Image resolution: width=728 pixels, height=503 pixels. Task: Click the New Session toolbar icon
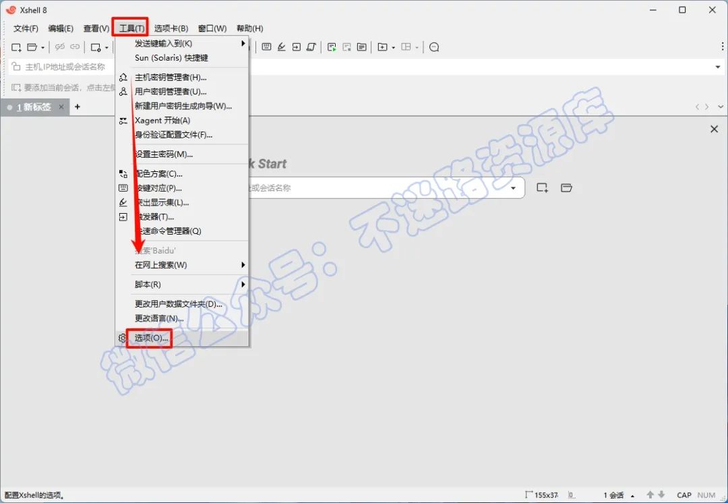click(16, 47)
